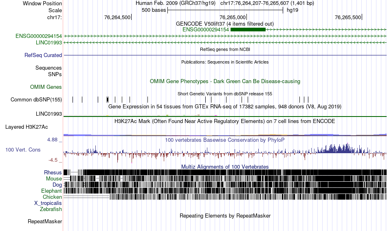Click the PhyloP -4.5 lower scale value
387x231 pixels.
click(53, 160)
